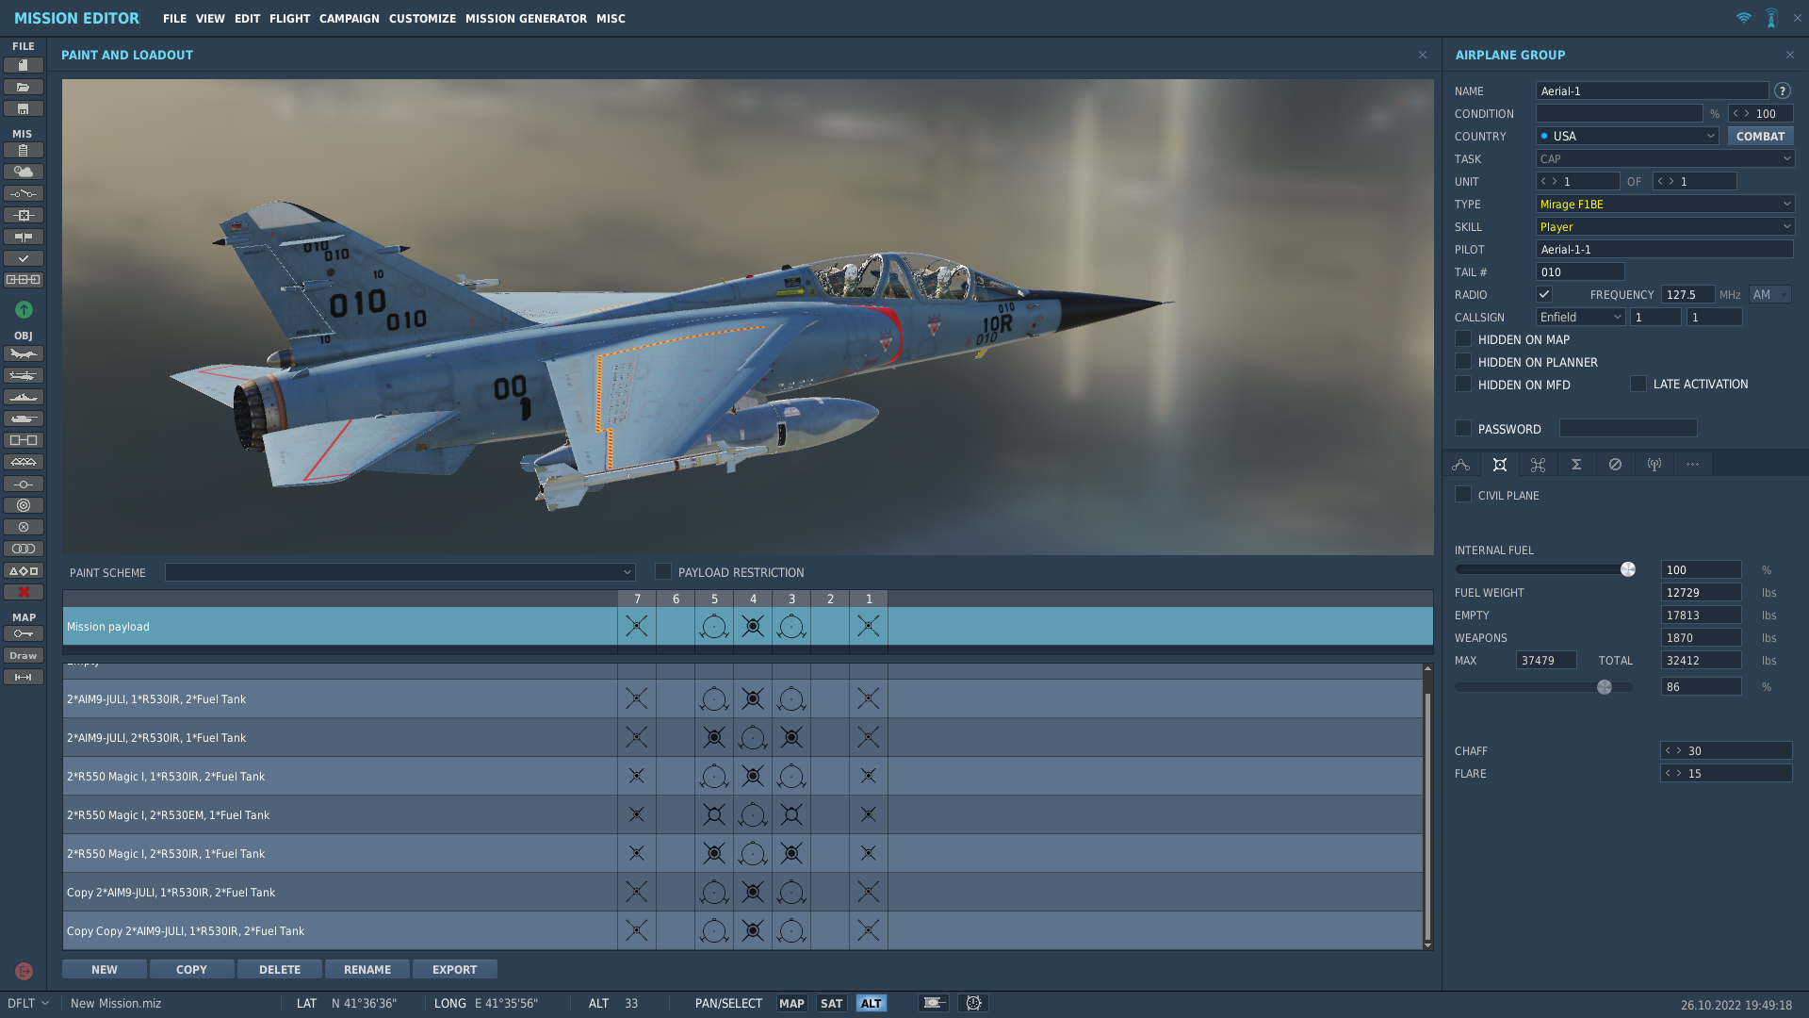Viewport: 1809px width, 1018px height.
Task: Click the add ship group icon
Action: pos(24,398)
